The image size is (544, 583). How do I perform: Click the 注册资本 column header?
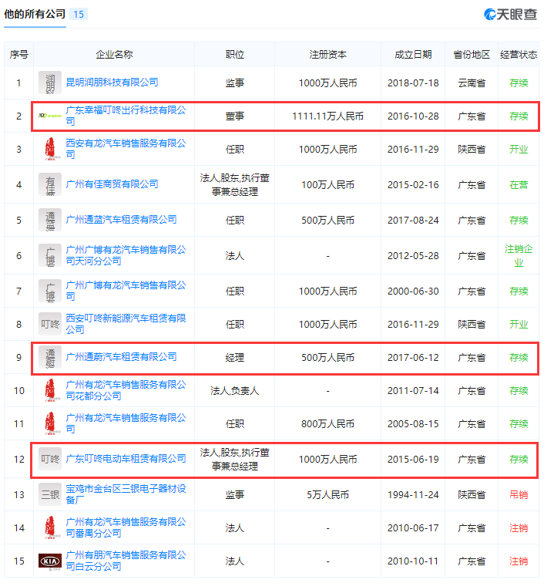coord(327,55)
